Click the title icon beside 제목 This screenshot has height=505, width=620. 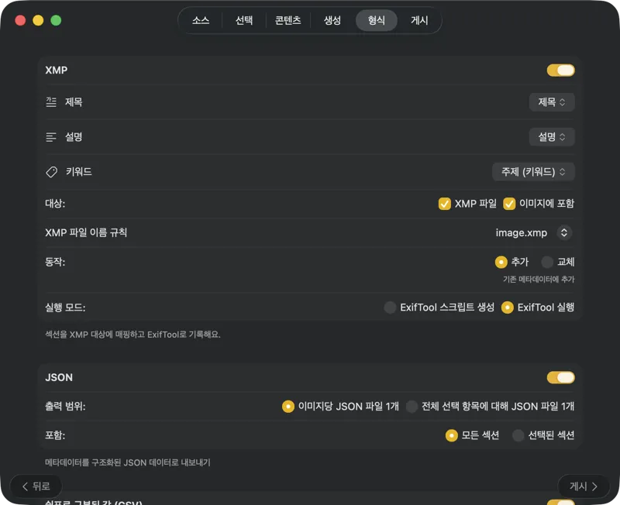coord(51,101)
